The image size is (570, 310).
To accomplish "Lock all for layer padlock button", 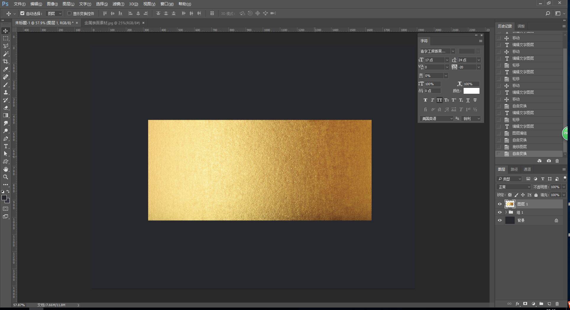I will pos(536,195).
